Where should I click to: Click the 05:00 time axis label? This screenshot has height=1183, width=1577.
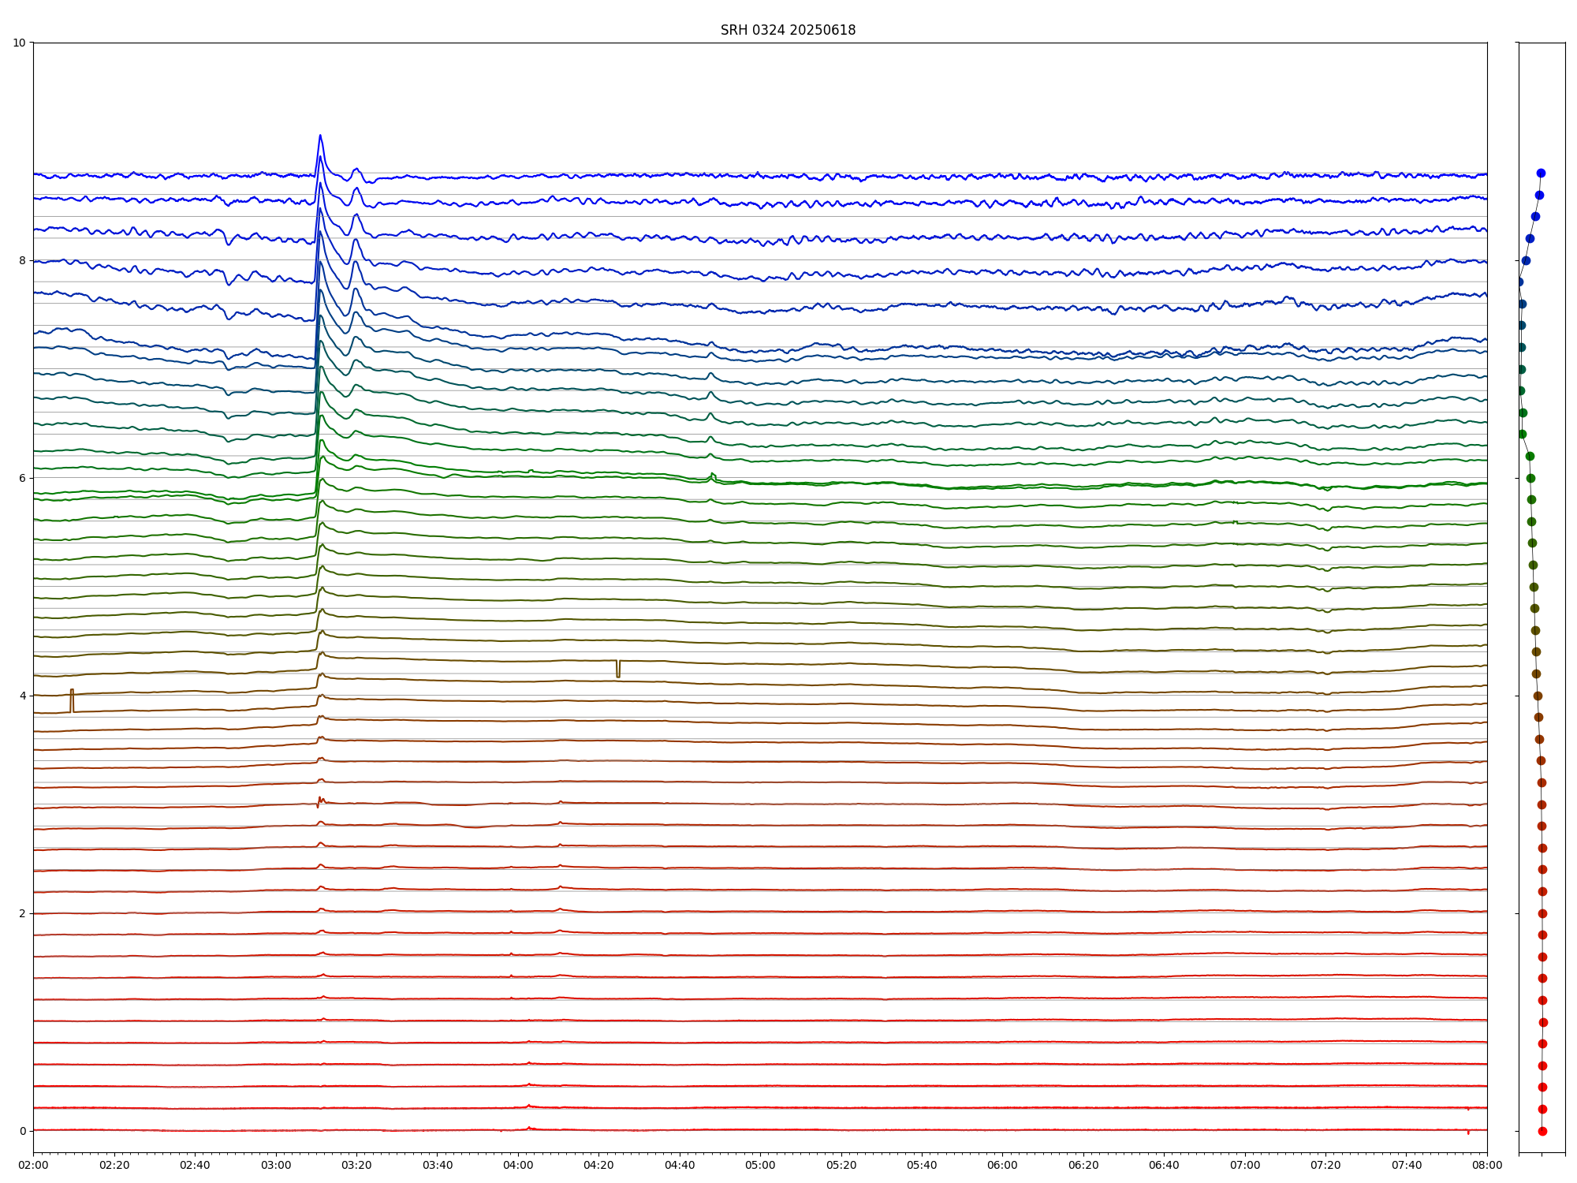coord(760,1165)
